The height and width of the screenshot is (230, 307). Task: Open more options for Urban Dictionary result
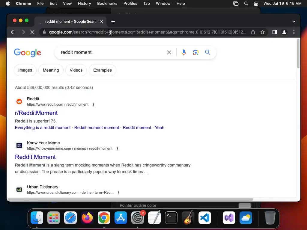[119, 193]
